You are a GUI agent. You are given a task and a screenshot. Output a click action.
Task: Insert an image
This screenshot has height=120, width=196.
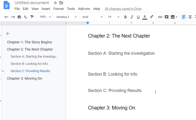click(x=173, y=17)
